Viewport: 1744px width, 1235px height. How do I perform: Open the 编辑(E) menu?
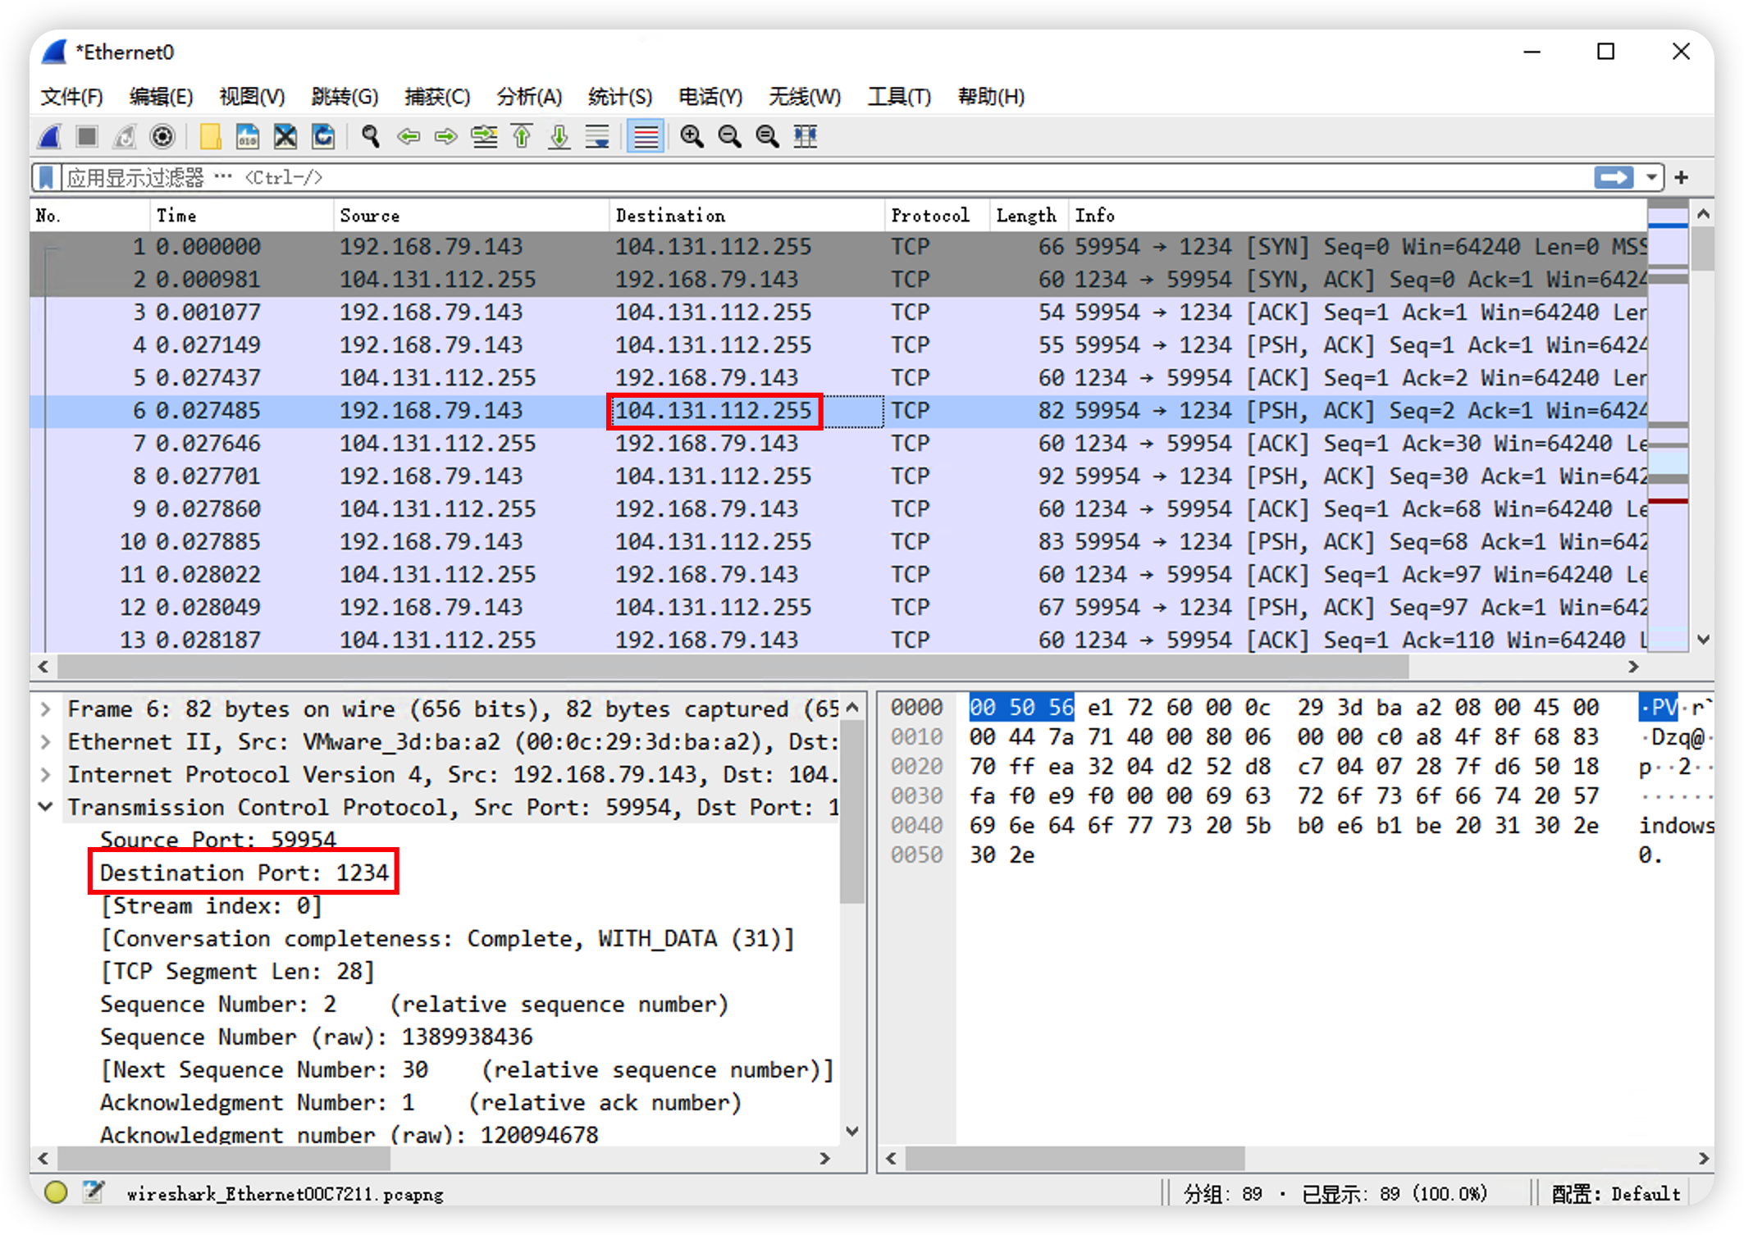161,97
